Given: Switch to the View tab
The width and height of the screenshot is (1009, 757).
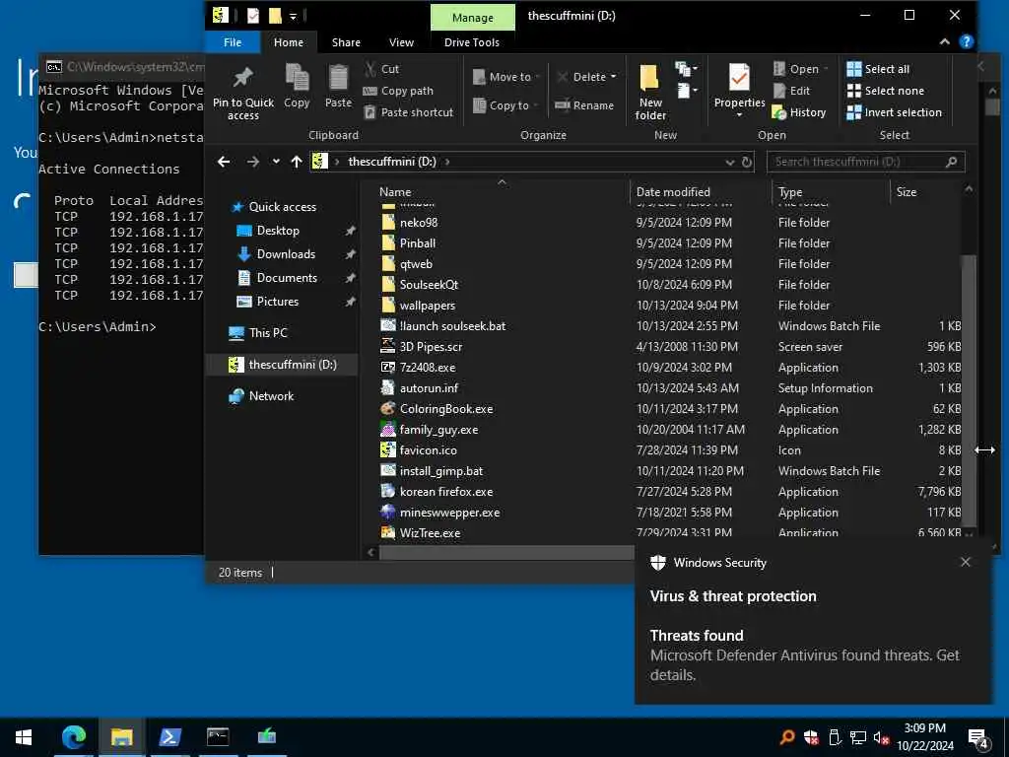Looking at the screenshot, I should (402, 42).
